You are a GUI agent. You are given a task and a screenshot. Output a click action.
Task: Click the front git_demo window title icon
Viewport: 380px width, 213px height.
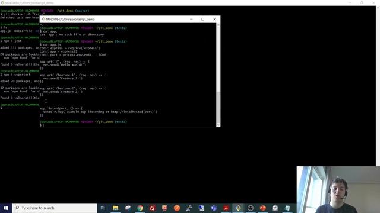tap(43, 19)
